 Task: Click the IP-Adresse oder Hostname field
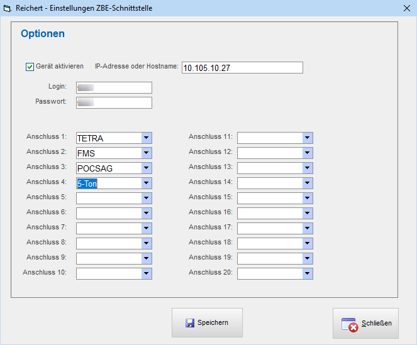point(242,68)
